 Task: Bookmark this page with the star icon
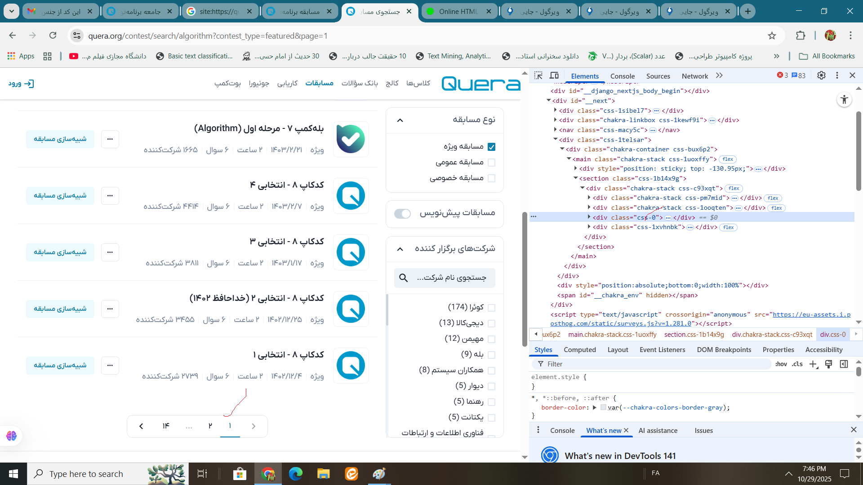coord(772,35)
